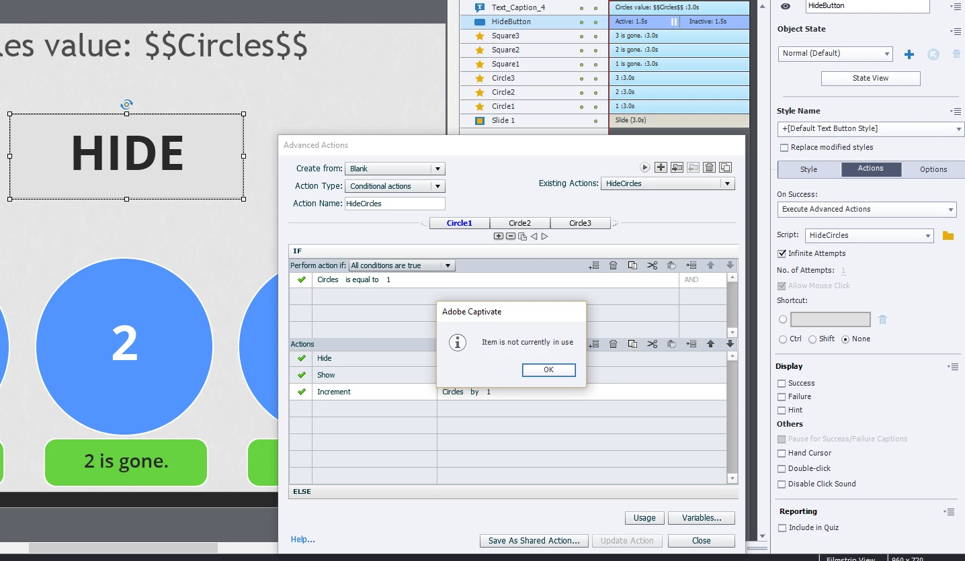Click the Close button in Advanced Actions

[x=701, y=541]
